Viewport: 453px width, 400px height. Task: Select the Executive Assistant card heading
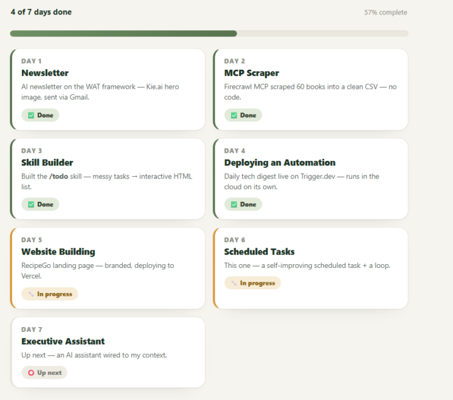pyautogui.click(x=63, y=342)
